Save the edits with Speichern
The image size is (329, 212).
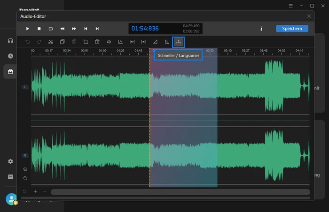[x=292, y=29]
